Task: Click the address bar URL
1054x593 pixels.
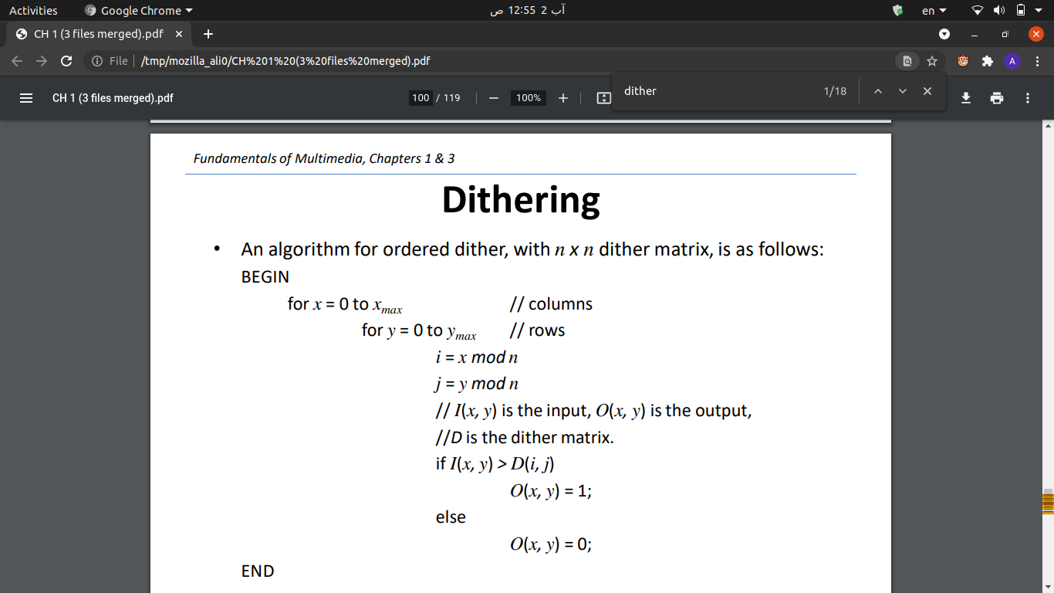Action: [285, 61]
